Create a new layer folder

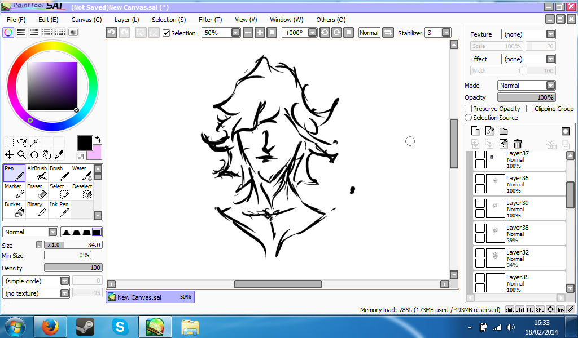[503, 131]
